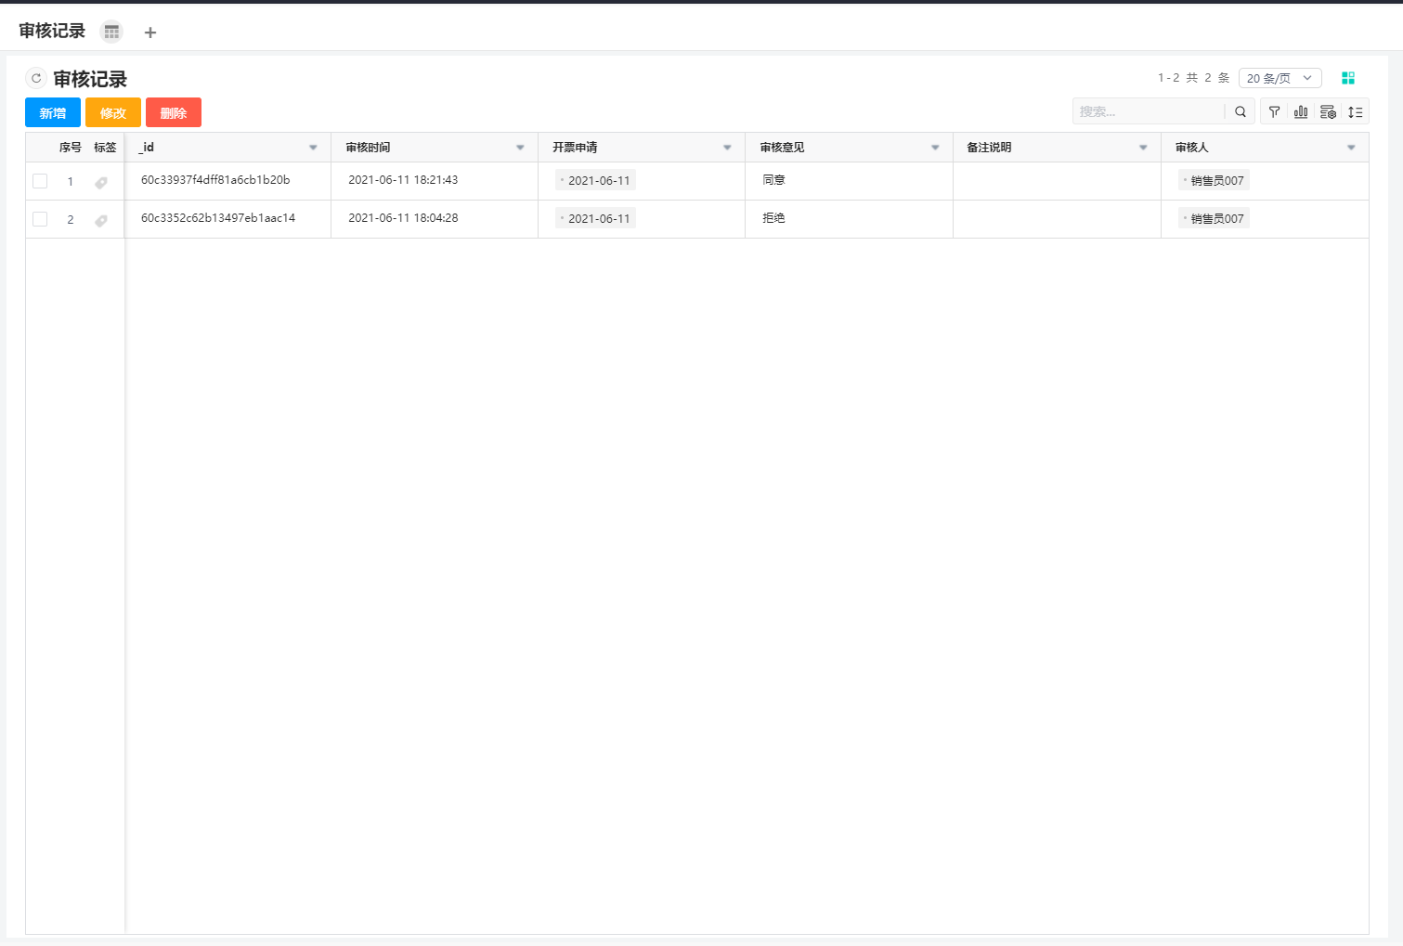Click the 销售员007 tag in row 2
The height and width of the screenshot is (946, 1403).
pos(1214,218)
